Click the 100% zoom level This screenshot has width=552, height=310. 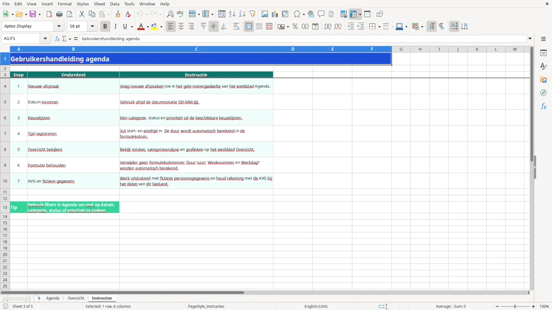coord(544,306)
